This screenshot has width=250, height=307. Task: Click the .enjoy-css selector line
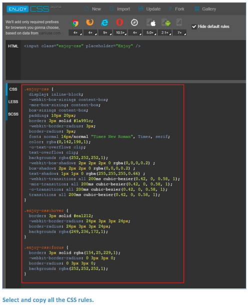coord(38,89)
